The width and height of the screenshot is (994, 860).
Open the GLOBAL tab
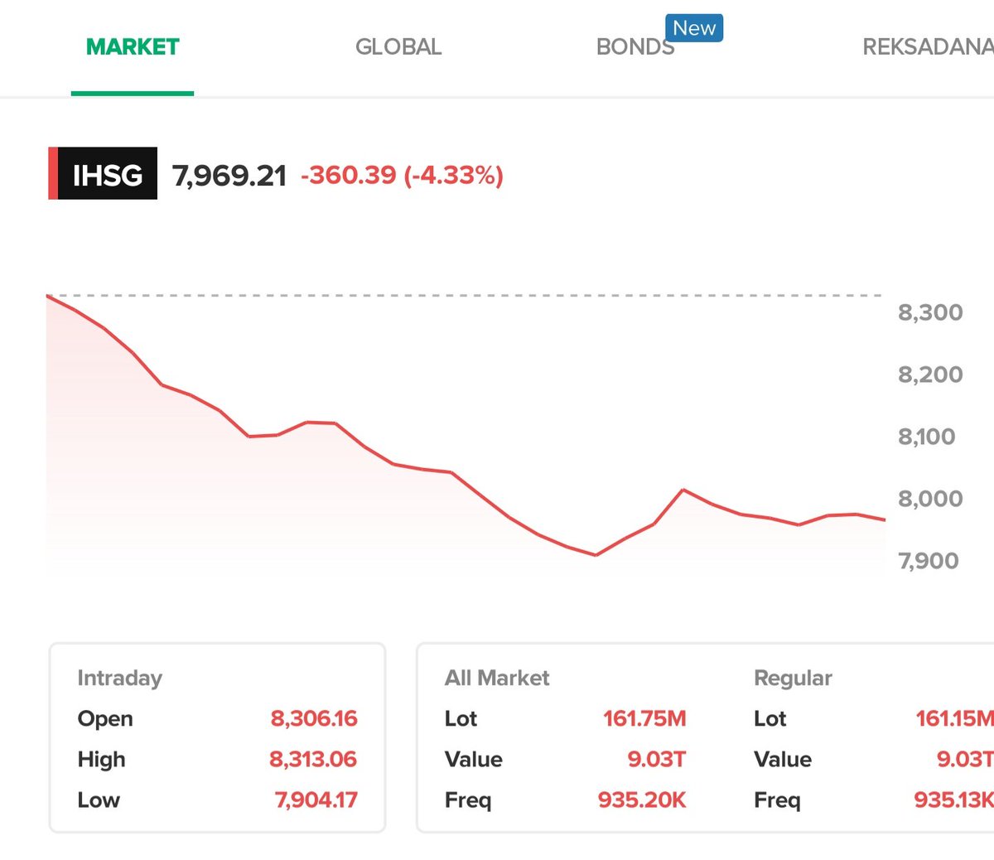tap(398, 47)
